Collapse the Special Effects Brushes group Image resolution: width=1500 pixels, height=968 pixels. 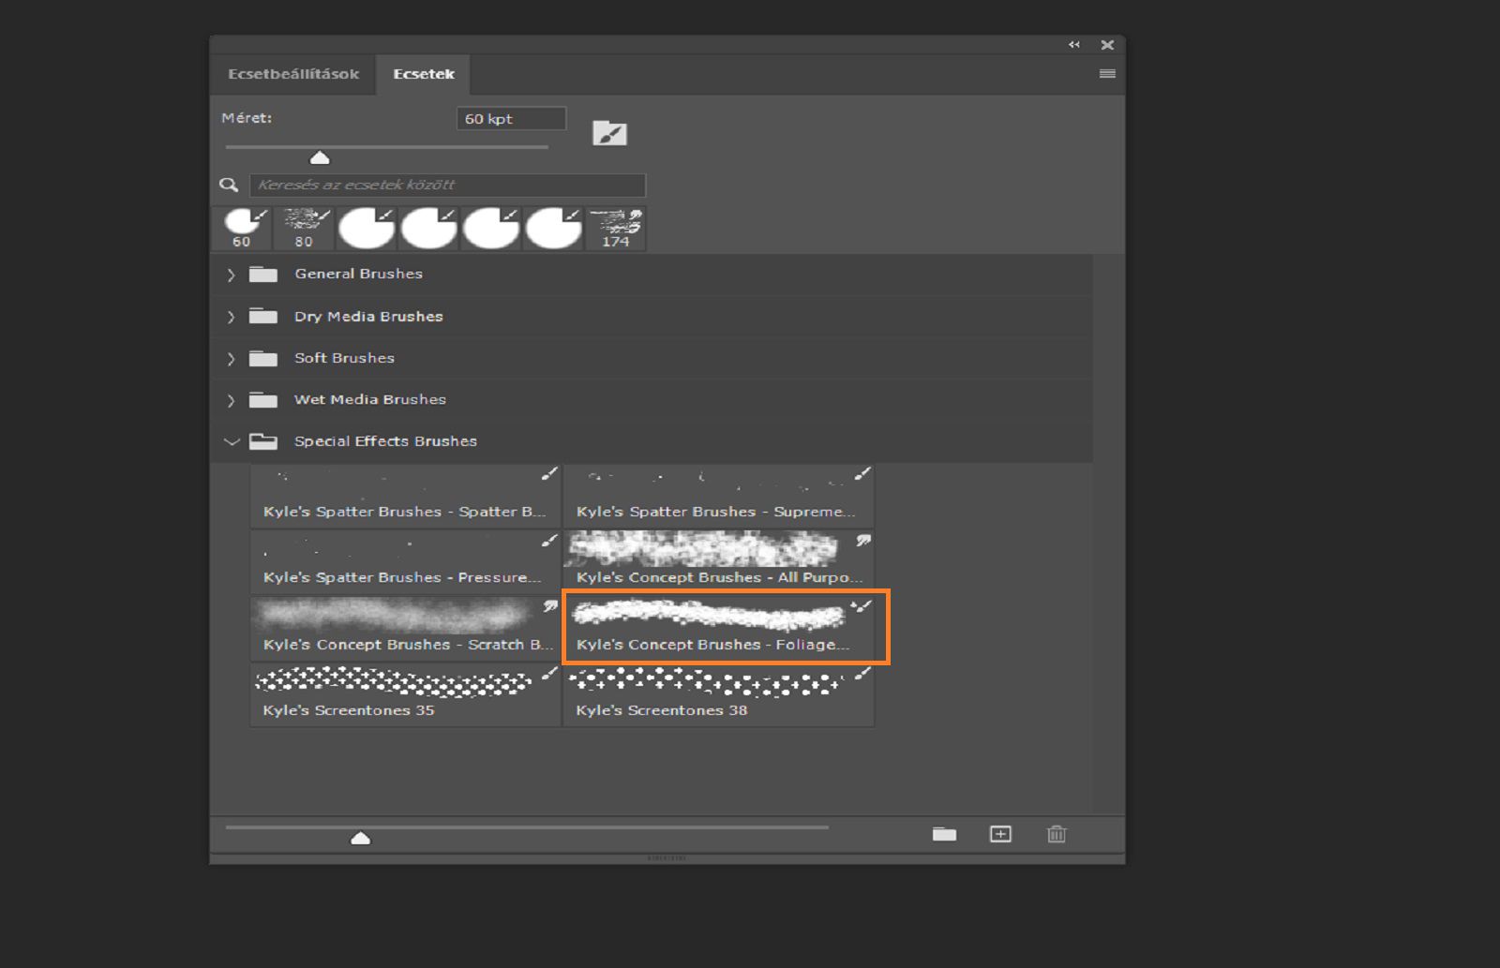(x=232, y=441)
